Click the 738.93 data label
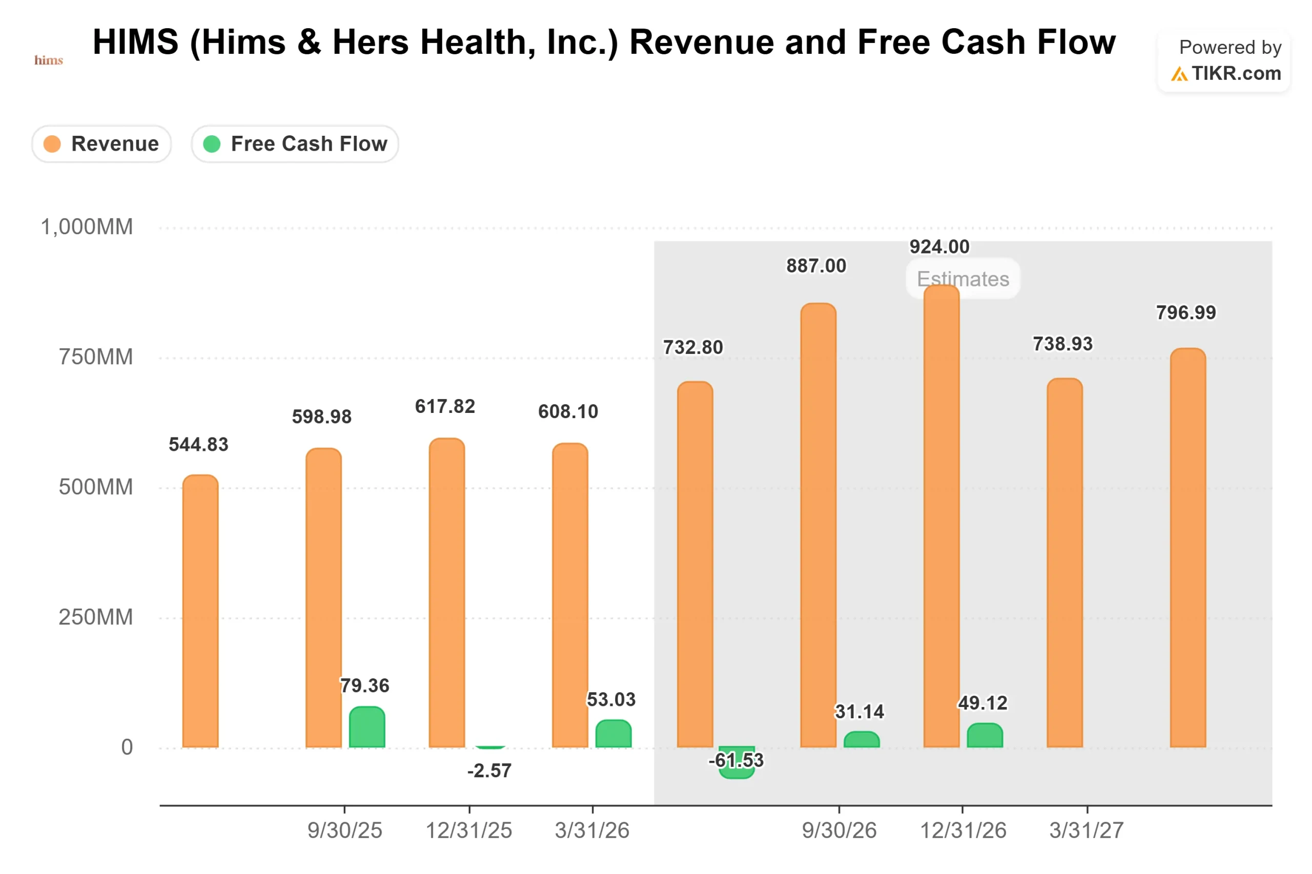 coord(1063,344)
